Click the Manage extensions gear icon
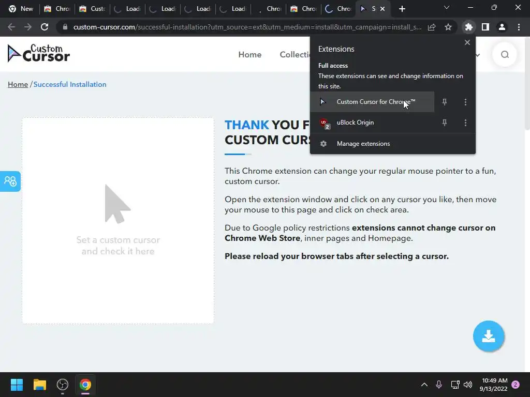This screenshot has height=397, width=530. pos(323,144)
